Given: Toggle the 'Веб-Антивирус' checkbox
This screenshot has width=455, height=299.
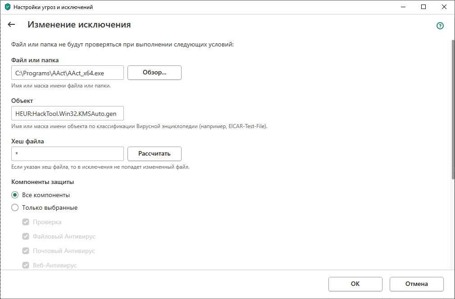Looking at the screenshot, I should (x=26, y=265).
